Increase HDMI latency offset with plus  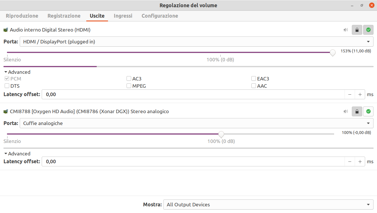[360, 94]
